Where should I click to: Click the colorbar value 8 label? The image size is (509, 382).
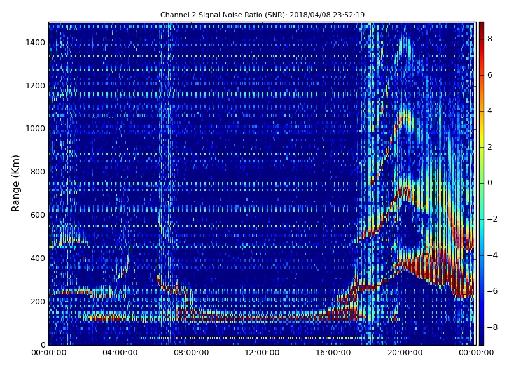[490, 39]
